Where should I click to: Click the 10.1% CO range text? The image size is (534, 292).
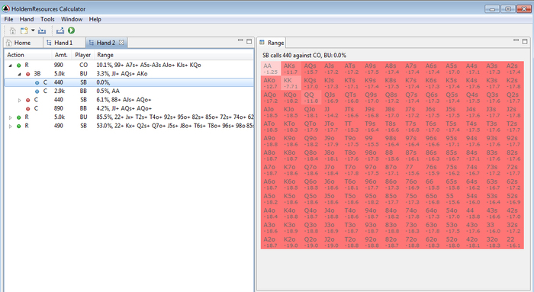point(149,65)
